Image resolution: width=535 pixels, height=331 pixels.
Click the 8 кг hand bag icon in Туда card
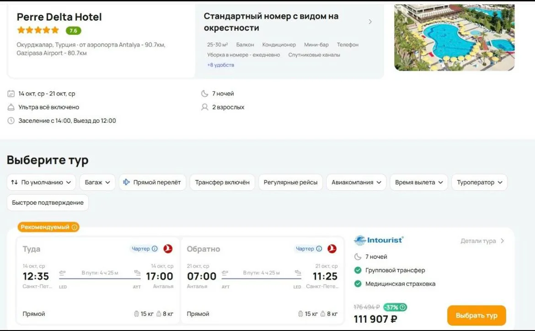point(159,314)
